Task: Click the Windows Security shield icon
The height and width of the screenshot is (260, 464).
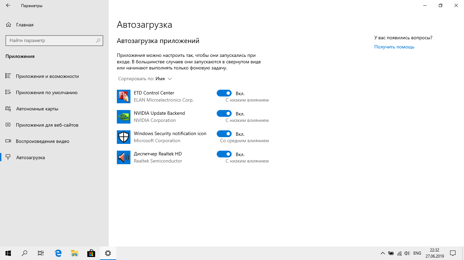Action: pos(124,137)
